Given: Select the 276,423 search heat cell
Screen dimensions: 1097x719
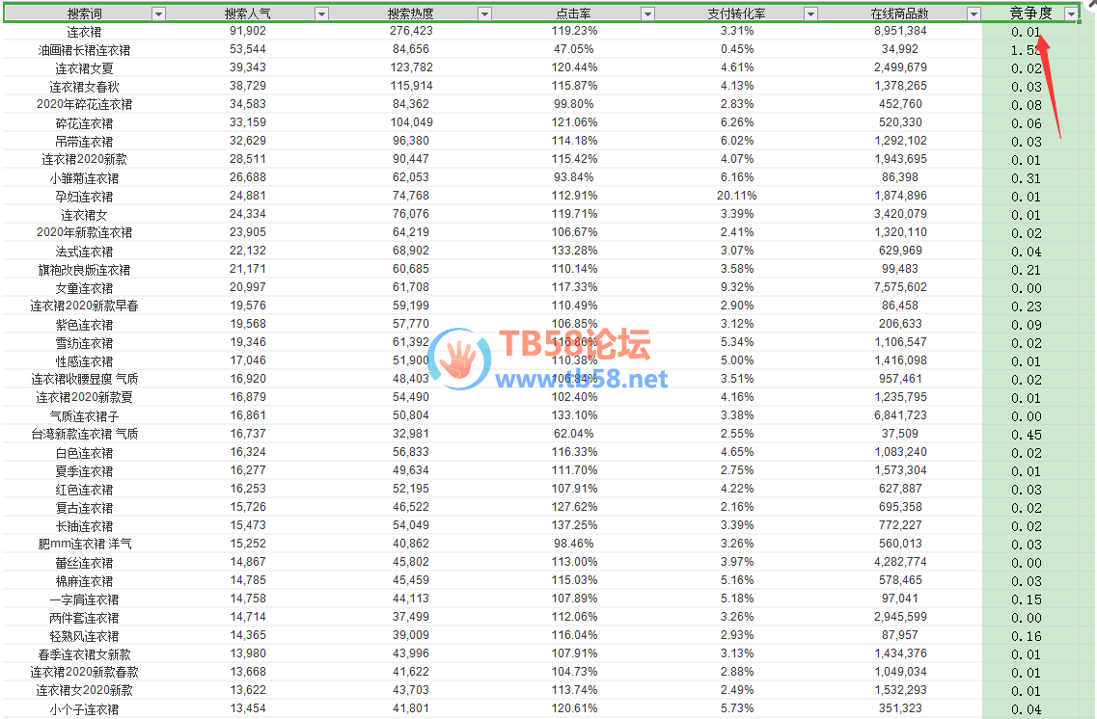Looking at the screenshot, I should click(x=411, y=32).
